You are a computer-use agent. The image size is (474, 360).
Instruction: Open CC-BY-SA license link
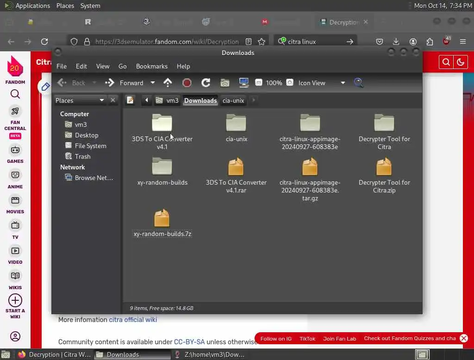click(x=189, y=342)
